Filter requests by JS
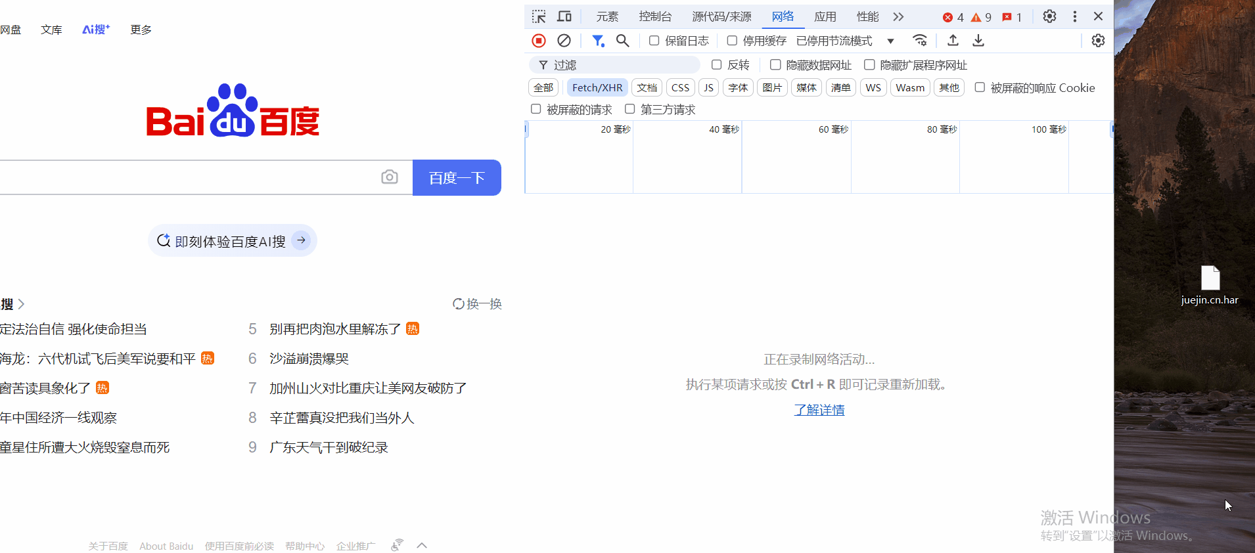The image size is (1255, 553). click(708, 87)
